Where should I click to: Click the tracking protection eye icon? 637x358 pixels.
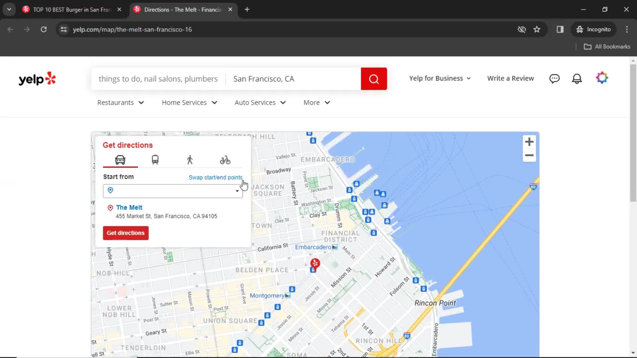pyautogui.click(x=522, y=30)
